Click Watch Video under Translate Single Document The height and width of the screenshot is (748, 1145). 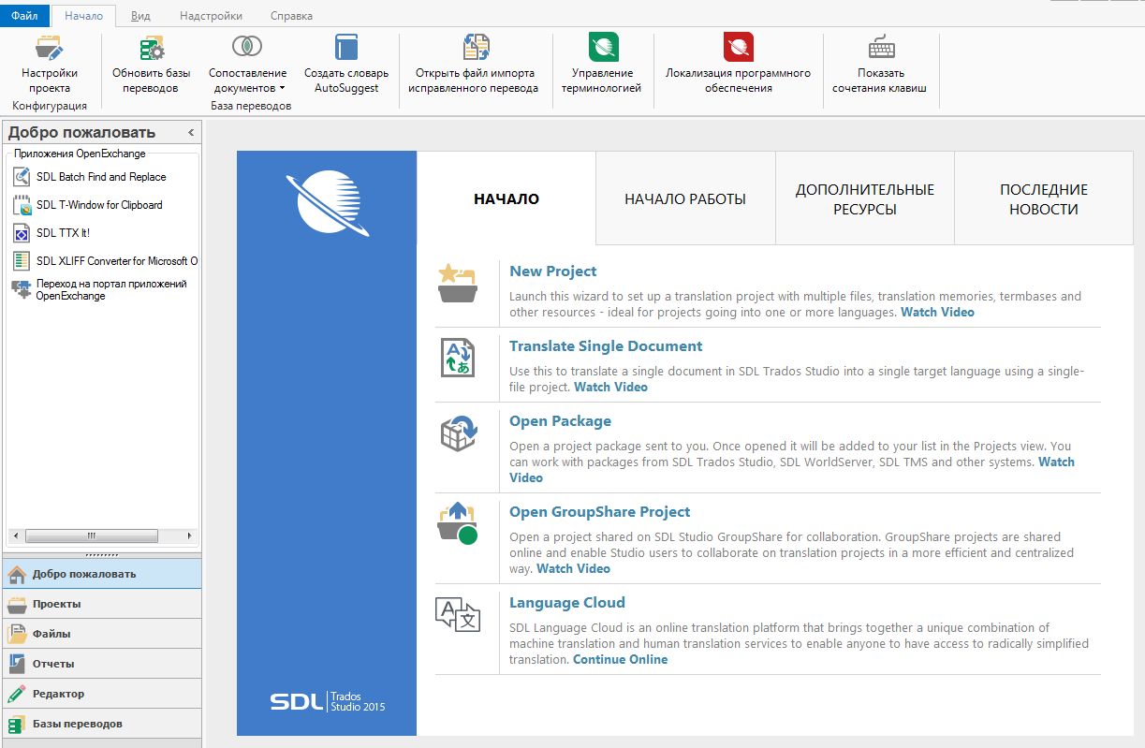click(x=610, y=388)
